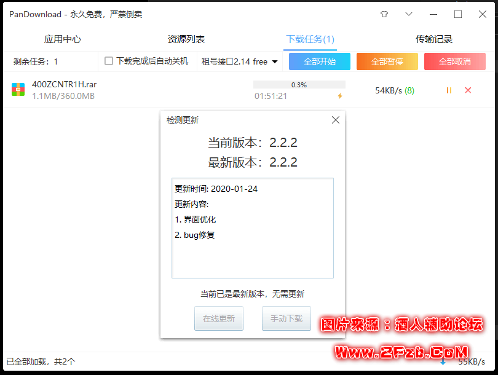
Task: Maximize the PanDownload window
Action: pyautogui.click(x=458, y=14)
